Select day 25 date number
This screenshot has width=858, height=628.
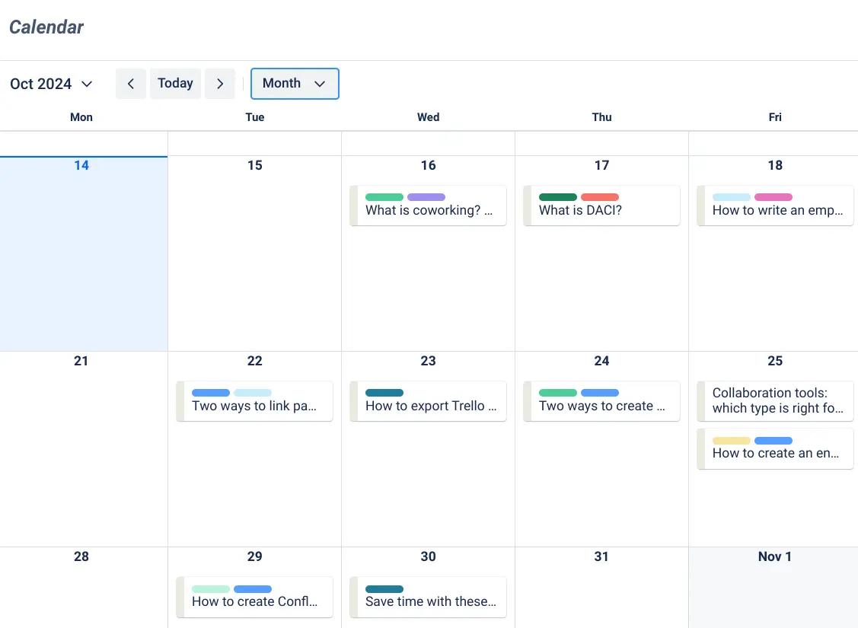pos(775,361)
